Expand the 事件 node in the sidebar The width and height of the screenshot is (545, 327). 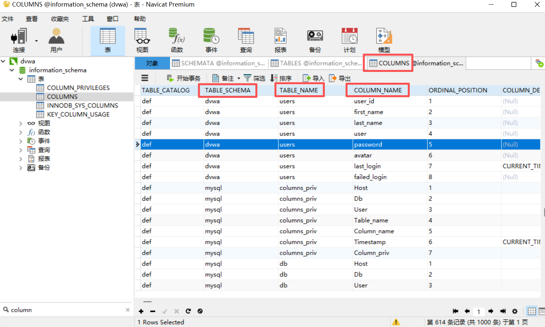point(20,141)
